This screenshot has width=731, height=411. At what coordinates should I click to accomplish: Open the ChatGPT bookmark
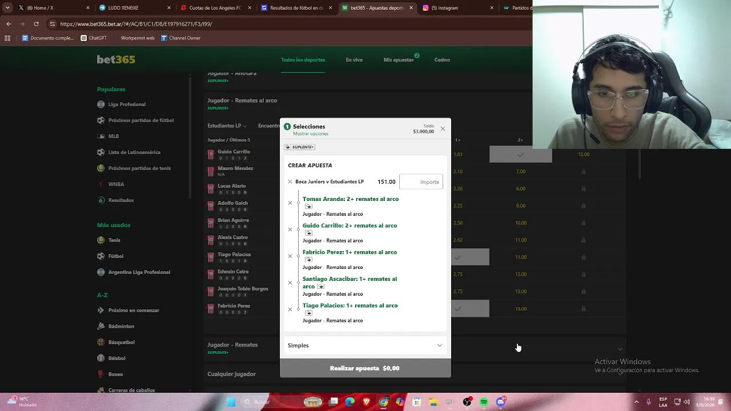94,38
